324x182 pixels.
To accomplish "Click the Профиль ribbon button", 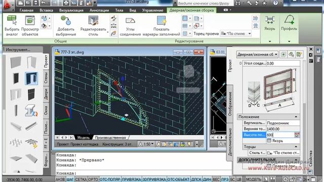I will click(289, 23).
